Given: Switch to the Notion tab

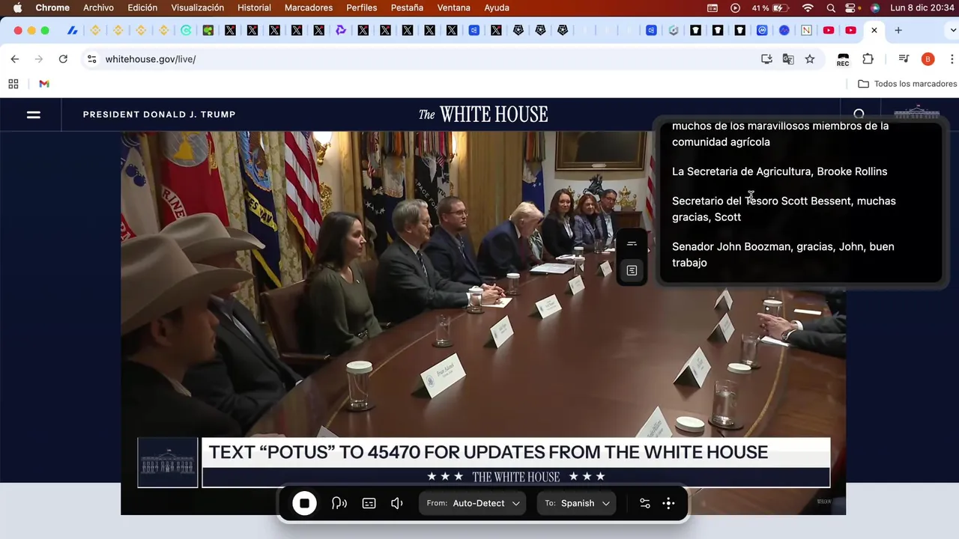Looking at the screenshot, I should pos(806,31).
